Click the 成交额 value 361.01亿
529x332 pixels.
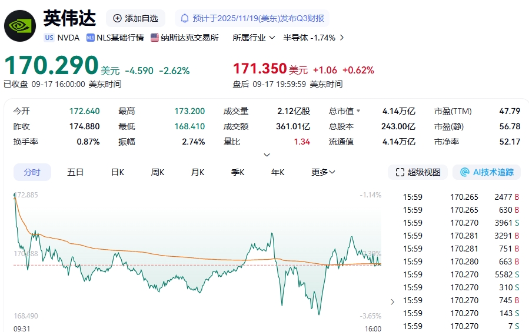(293, 127)
